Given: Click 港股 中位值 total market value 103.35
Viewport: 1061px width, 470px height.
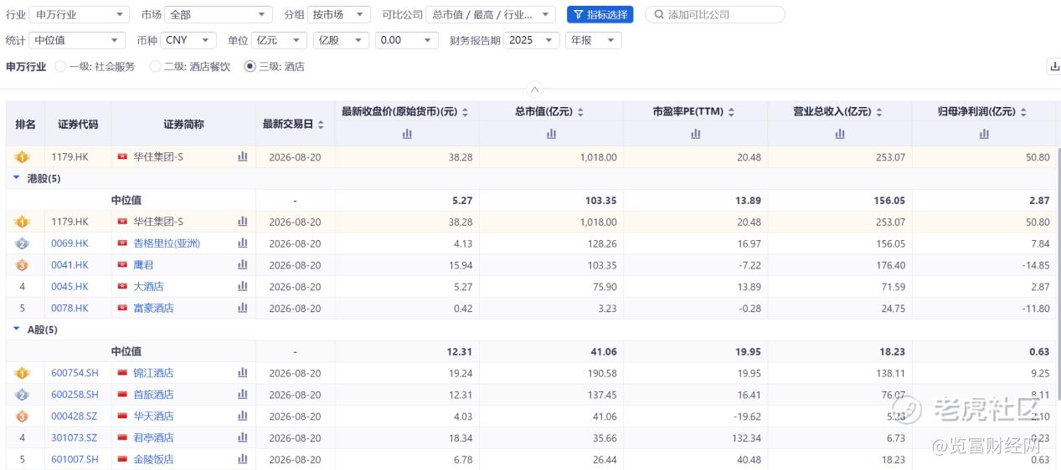Looking at the screenshot, I should (x=600, y=201).
